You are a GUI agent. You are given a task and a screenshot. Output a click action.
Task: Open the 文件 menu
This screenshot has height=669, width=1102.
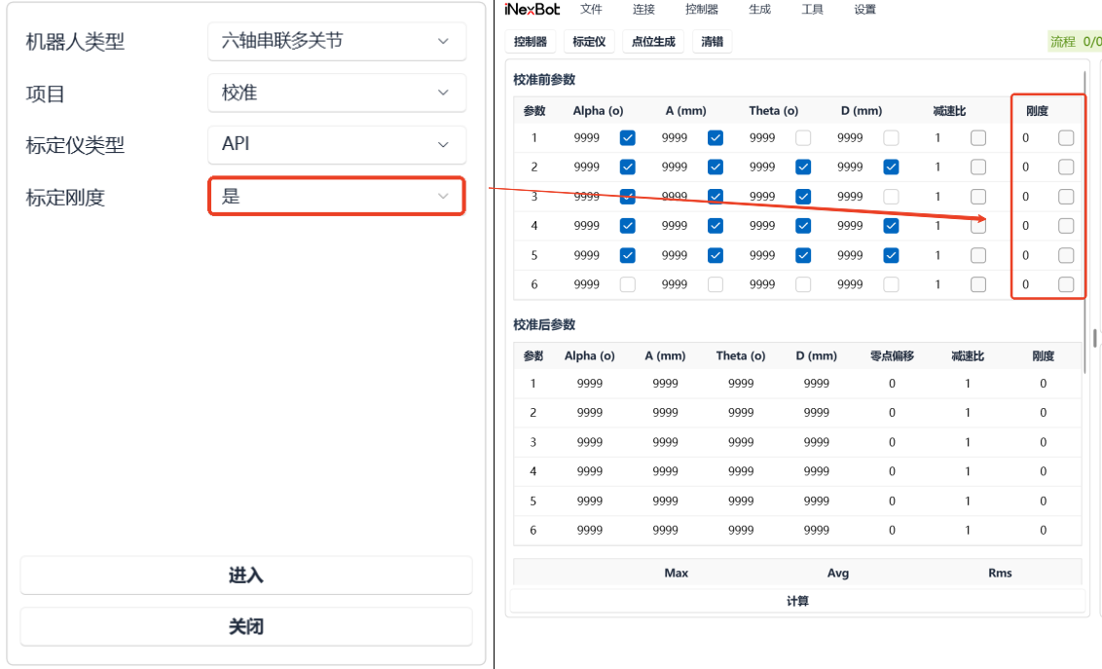tap(591, 9)
